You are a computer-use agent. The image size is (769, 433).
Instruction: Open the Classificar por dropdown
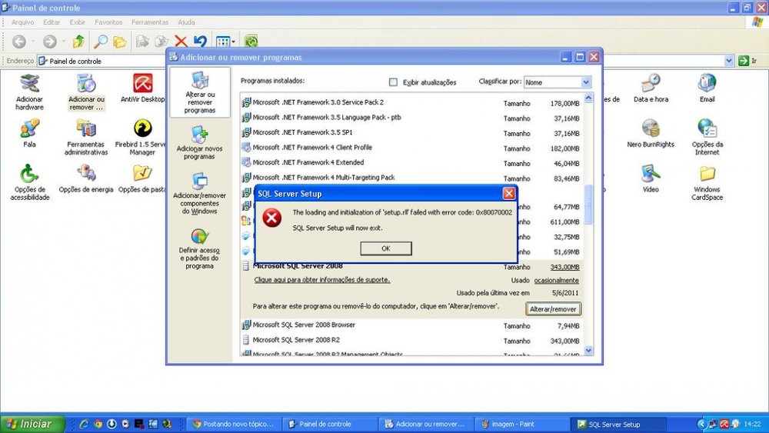585,82
